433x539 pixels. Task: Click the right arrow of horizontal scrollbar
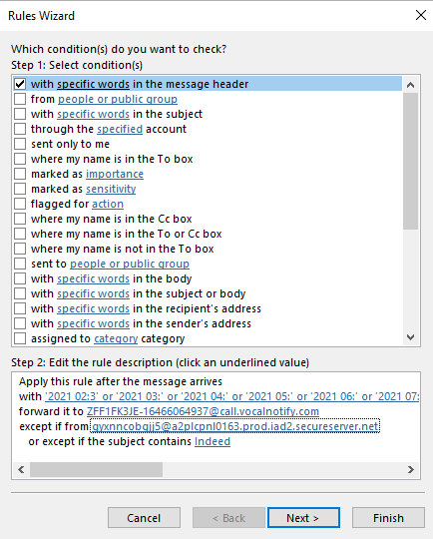pos(410,469)
